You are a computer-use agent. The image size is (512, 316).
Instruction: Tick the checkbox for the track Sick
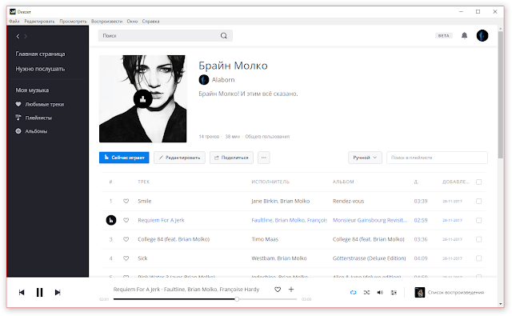478,258
